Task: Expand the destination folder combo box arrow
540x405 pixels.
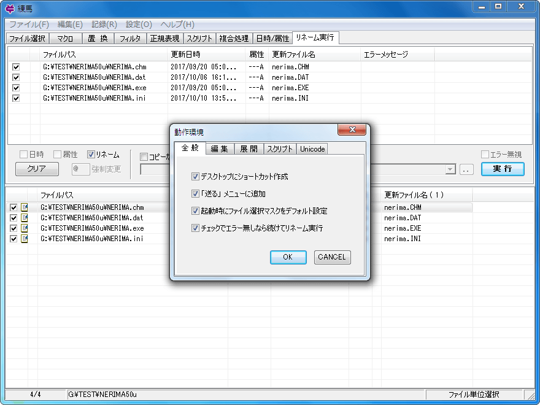Action: (x=450, y=169)
